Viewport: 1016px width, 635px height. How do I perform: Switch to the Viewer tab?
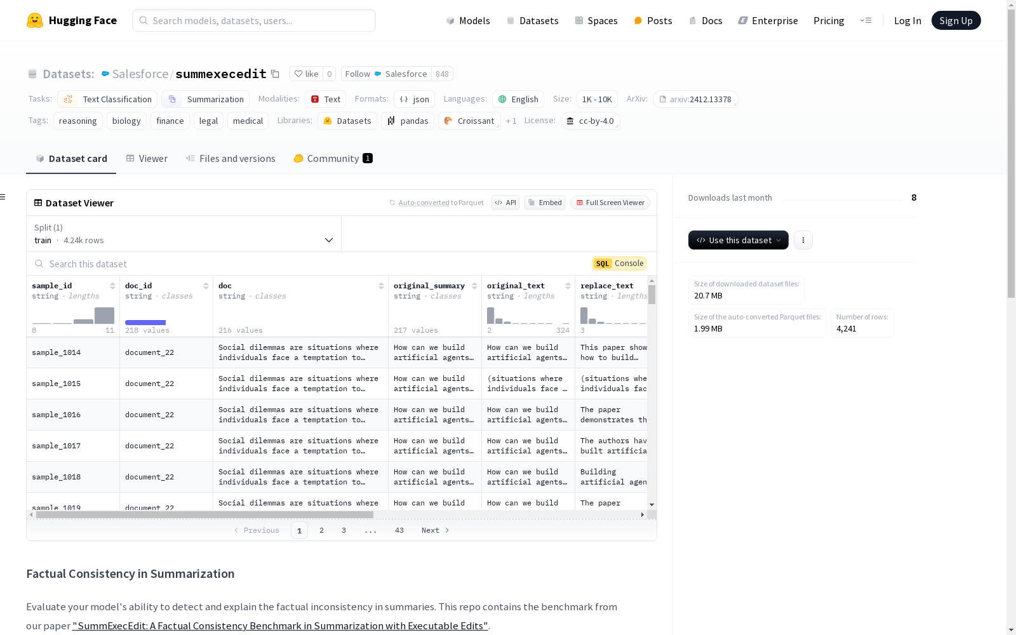[147, 159]
